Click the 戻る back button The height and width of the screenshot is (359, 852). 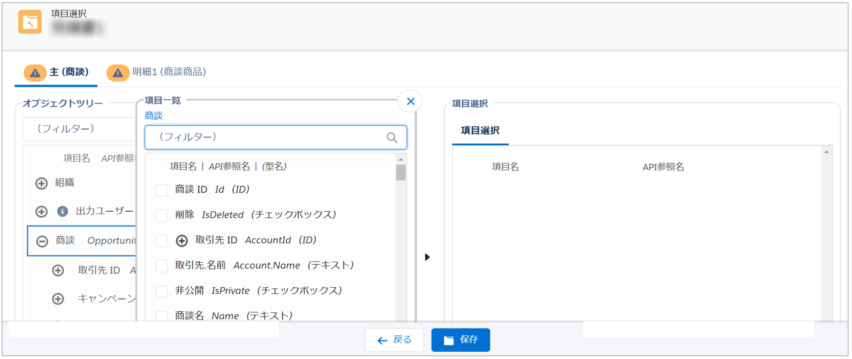pos(394,340)
